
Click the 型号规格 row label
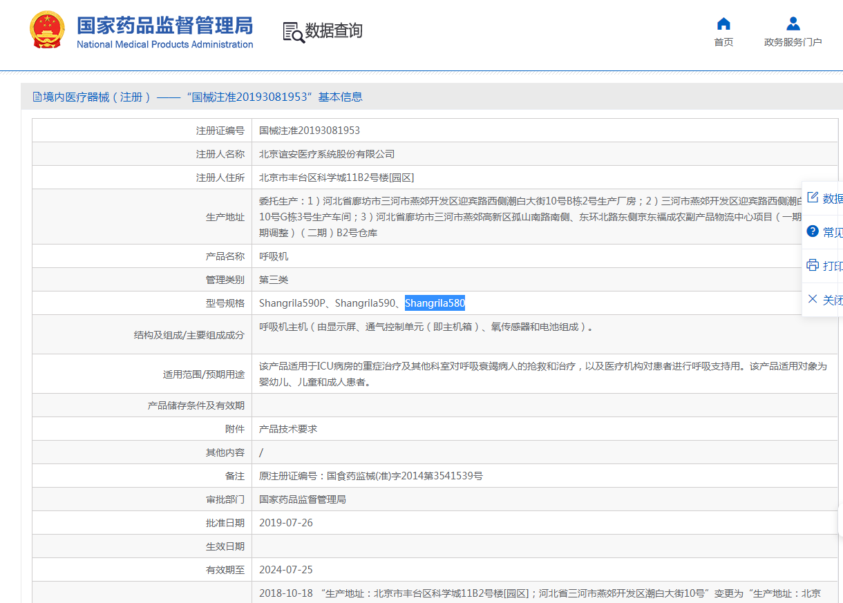pyautogui.click(x=225, y=303)
